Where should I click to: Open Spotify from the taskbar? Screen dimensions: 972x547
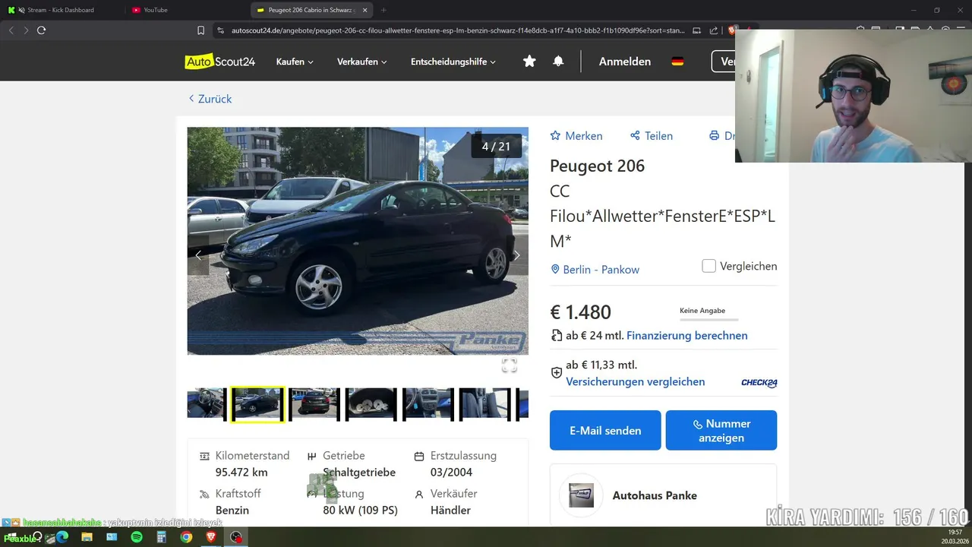pyautogui.click(x=137, y=537)
